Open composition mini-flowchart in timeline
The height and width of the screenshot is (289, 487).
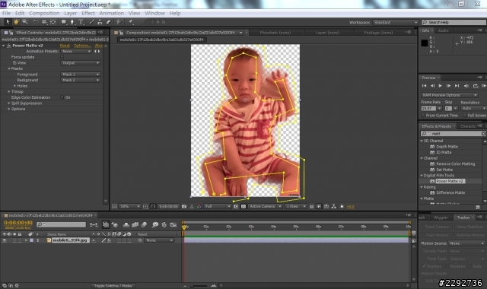(x=94, y=224)
